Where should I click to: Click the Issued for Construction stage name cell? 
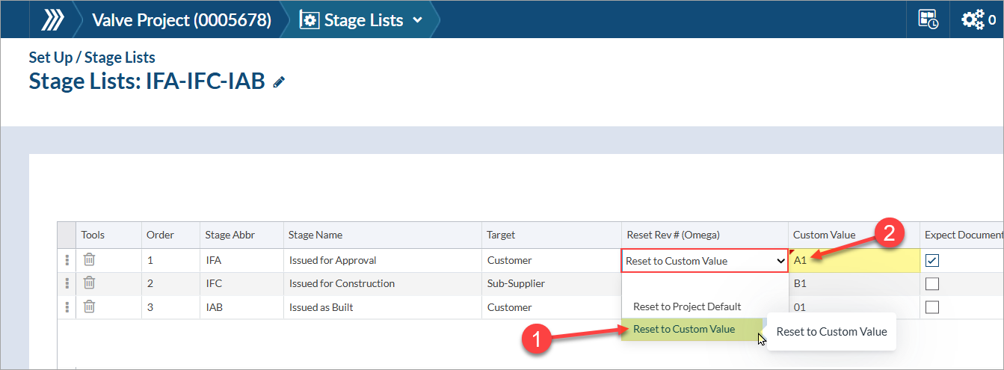342,284
